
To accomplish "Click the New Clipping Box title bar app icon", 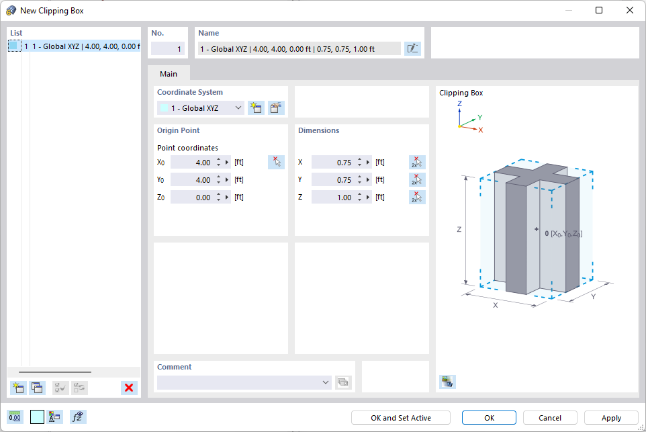I will click(x=11, y=10).
